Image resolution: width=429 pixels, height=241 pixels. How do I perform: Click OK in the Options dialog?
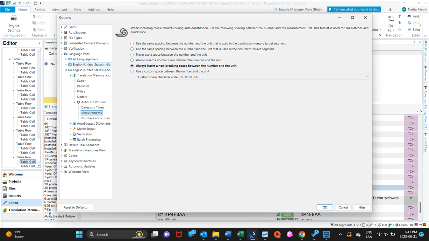(x=325, y=207)
